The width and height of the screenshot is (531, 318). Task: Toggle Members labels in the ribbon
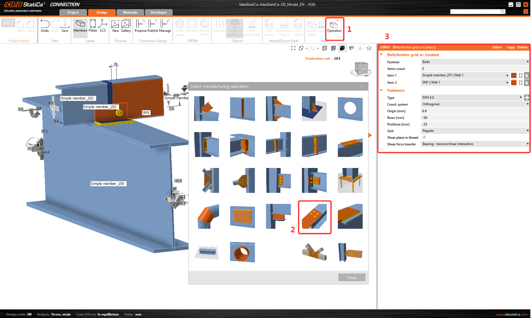click(x=80, y=26)
